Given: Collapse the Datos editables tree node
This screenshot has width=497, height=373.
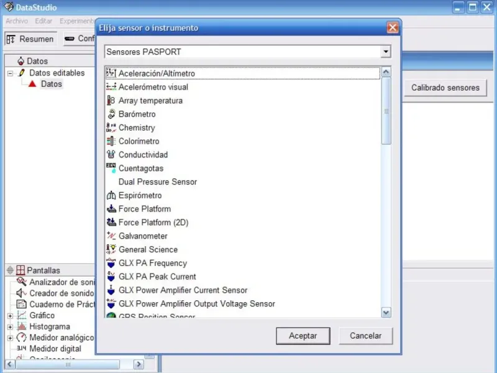Looking at the screenshot, I should click(10, 73).
